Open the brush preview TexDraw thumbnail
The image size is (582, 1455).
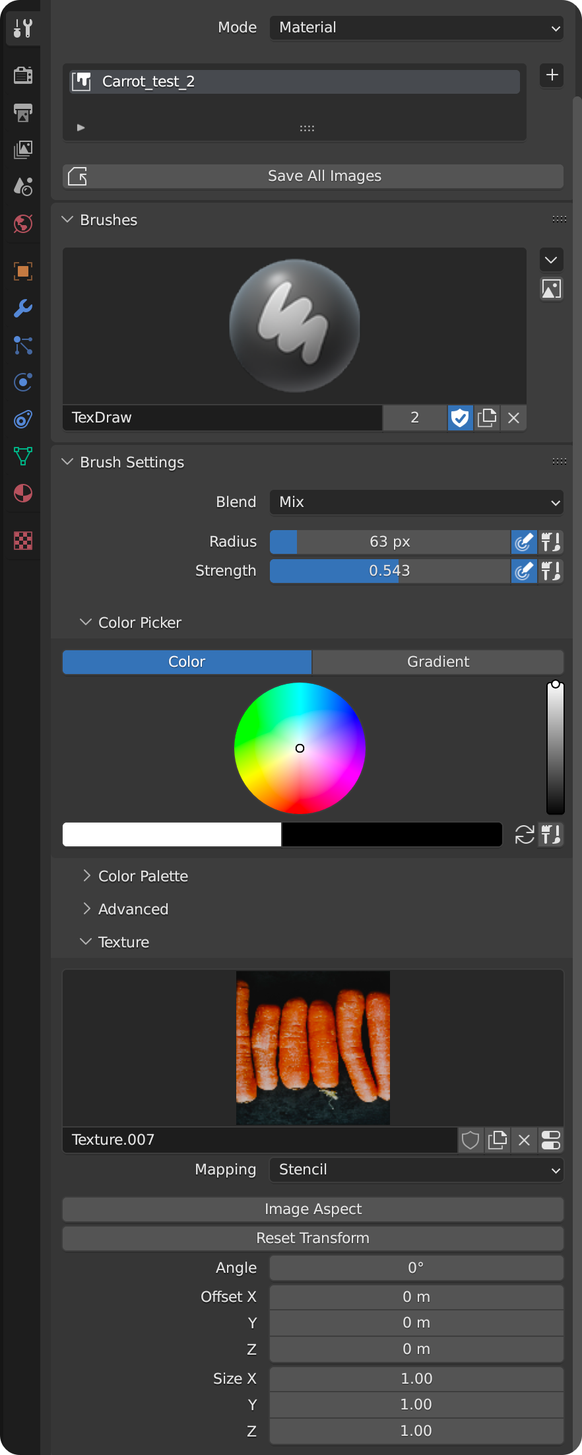pyautogui.click(x=294, y=325)
